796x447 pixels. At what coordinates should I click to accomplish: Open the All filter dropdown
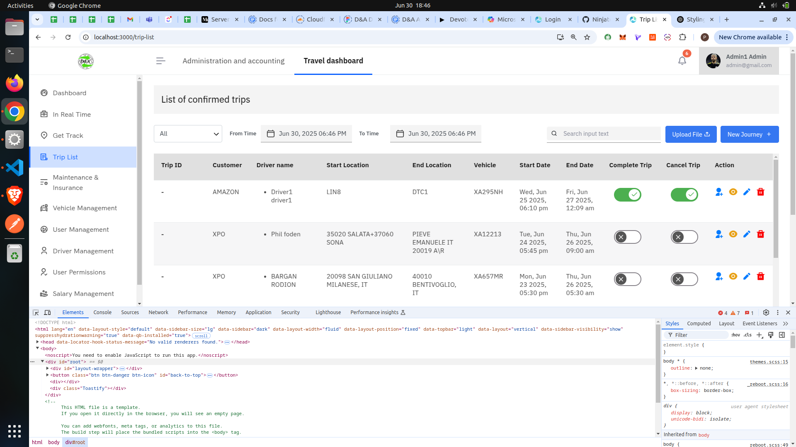pyautogui.click(x=188, y=134)
